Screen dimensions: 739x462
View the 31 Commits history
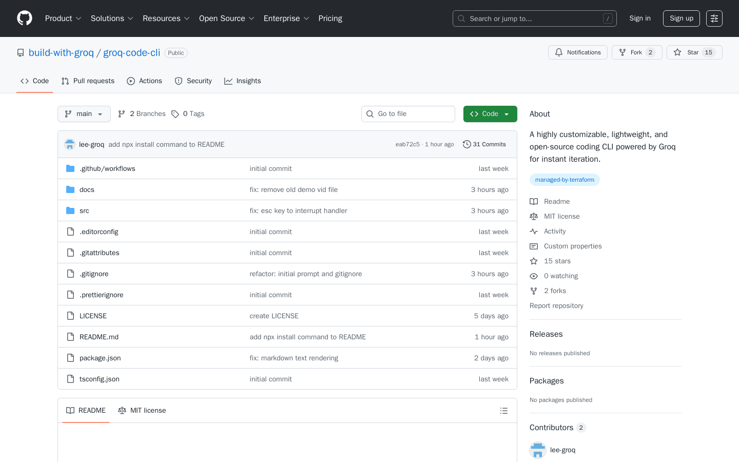coord(484,144)
